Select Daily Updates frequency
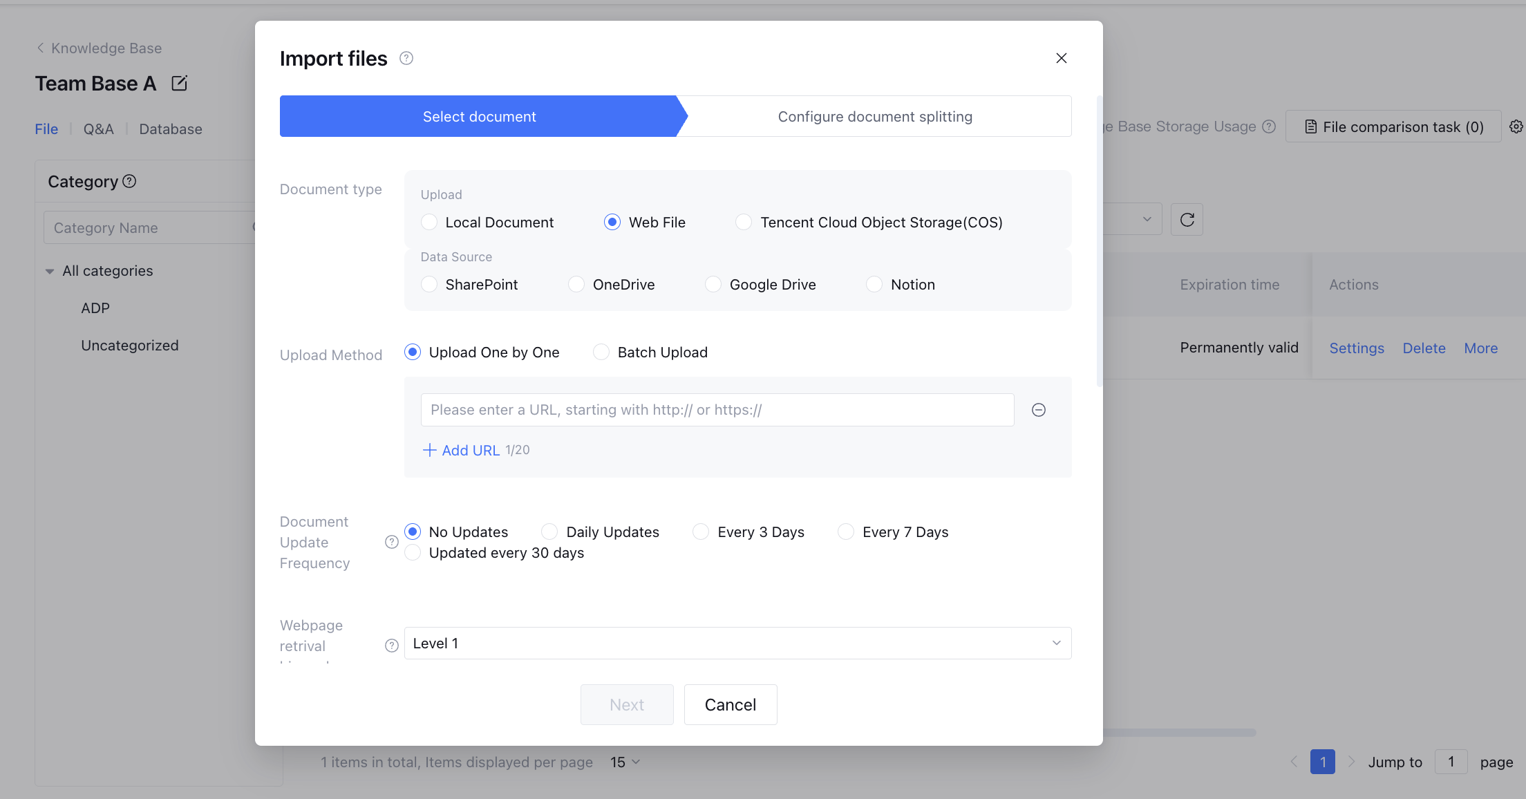 tap(549, 532)
